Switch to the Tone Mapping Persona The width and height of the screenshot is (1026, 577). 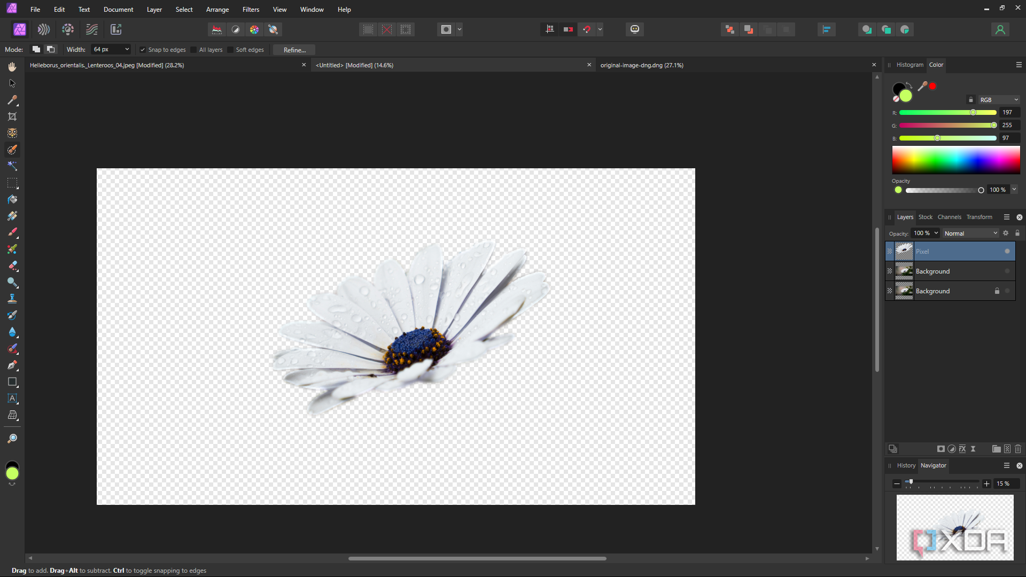click(92, 29)
